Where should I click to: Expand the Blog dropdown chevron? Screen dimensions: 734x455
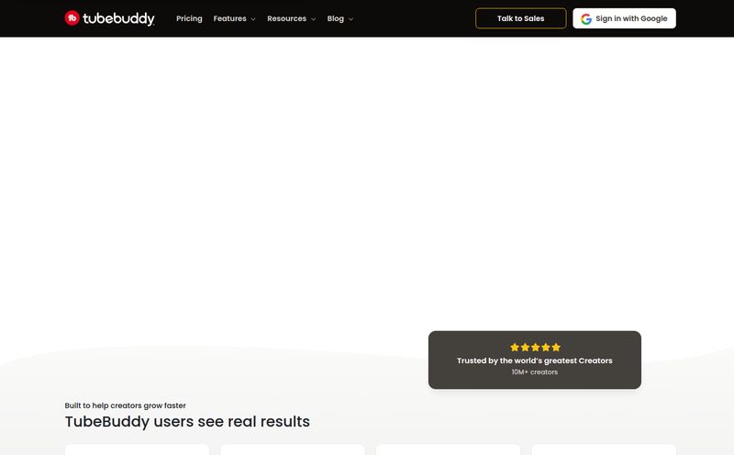click(x=350, y=19)
